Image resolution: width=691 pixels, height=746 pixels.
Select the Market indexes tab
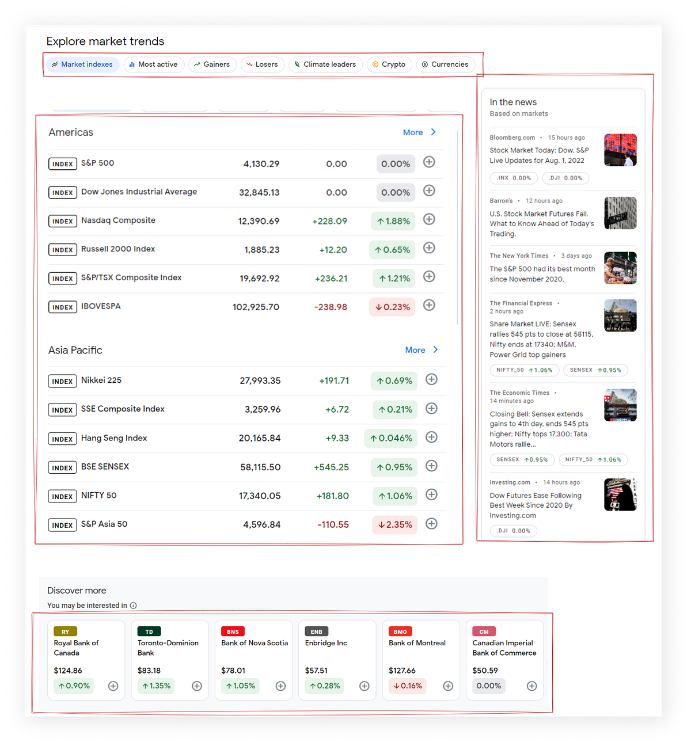(82, 64)
